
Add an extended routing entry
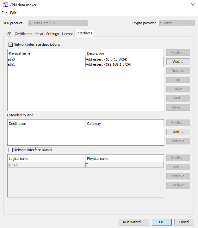click(x=178, y=132)
